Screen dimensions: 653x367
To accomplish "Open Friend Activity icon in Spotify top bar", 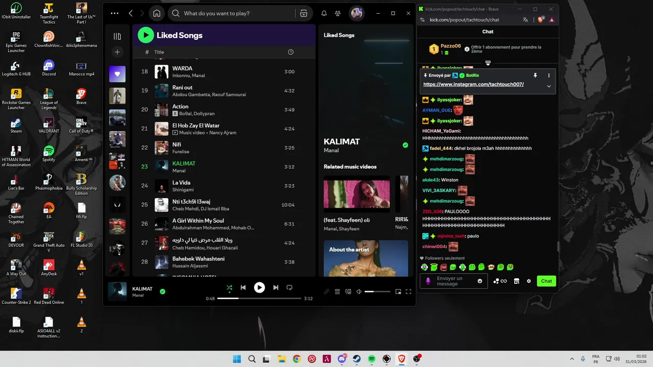I will tap(338, 13).
